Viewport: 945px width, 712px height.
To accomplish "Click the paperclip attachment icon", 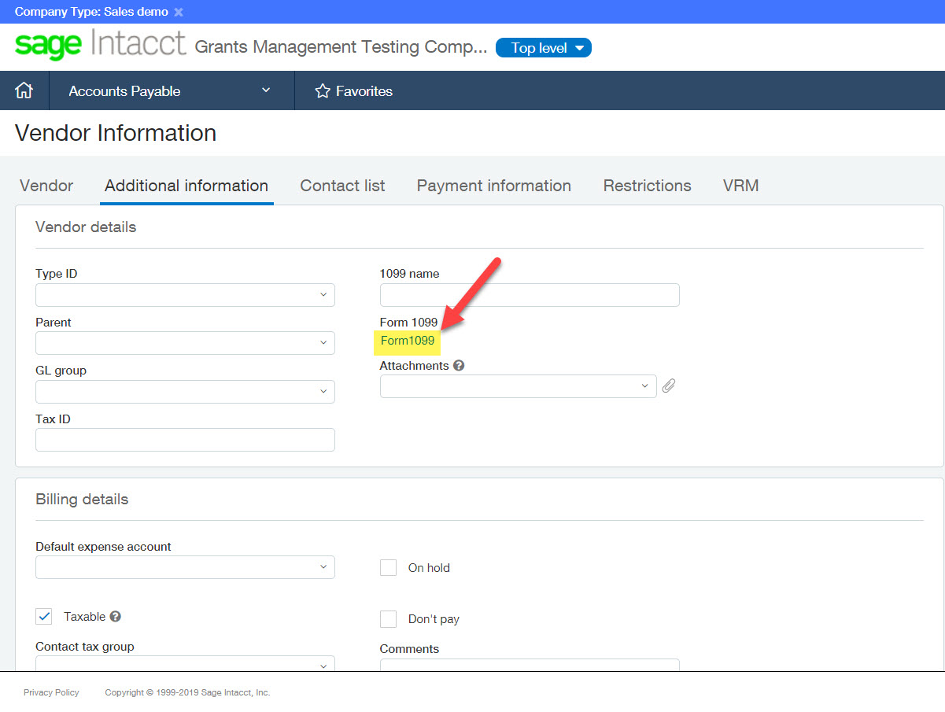I will coord(668,386).
